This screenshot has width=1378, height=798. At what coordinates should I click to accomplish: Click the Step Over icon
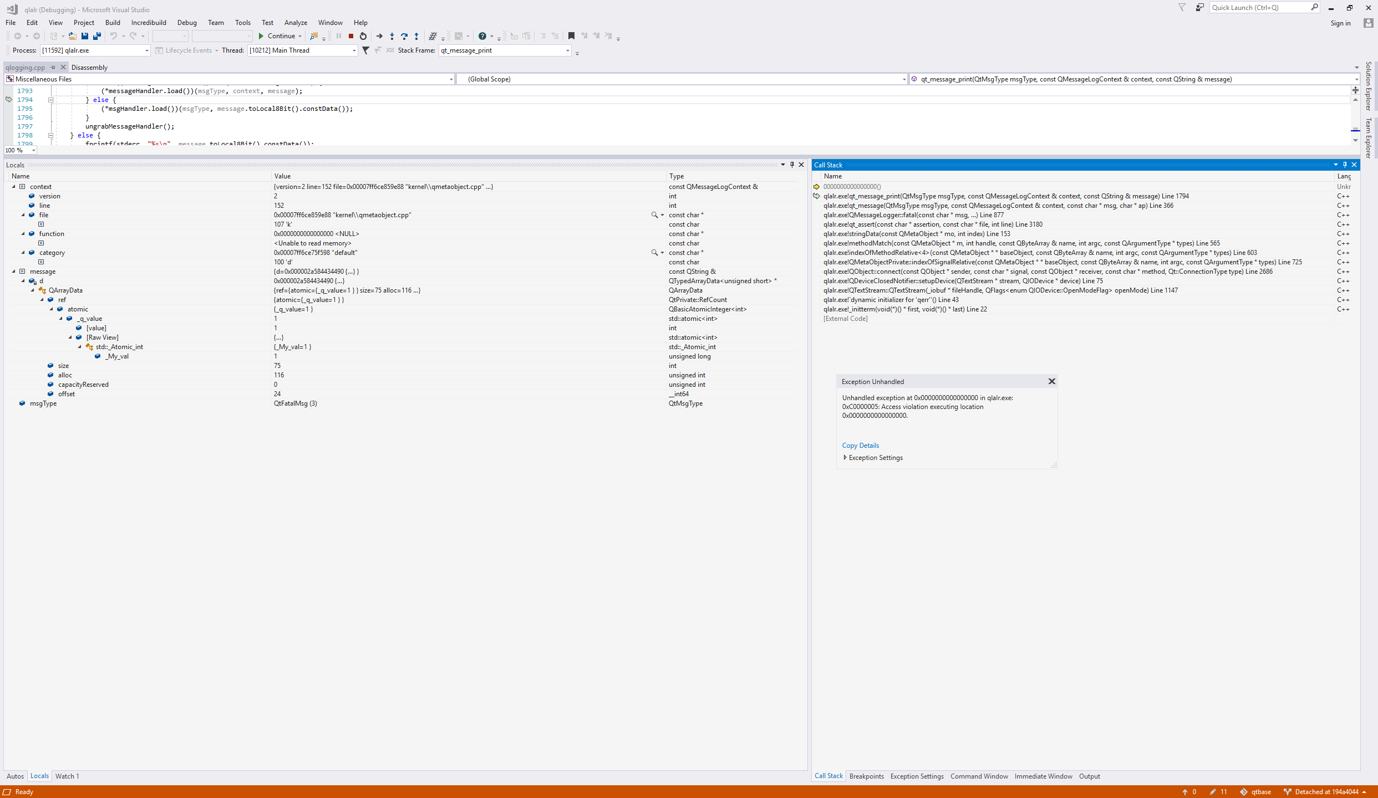[404, 36]
